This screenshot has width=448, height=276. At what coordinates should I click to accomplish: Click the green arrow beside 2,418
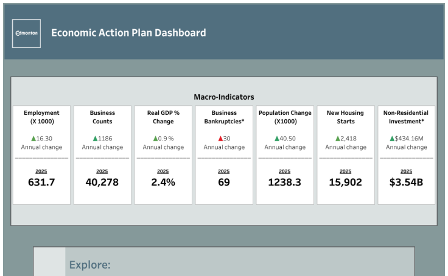[337, 139]
